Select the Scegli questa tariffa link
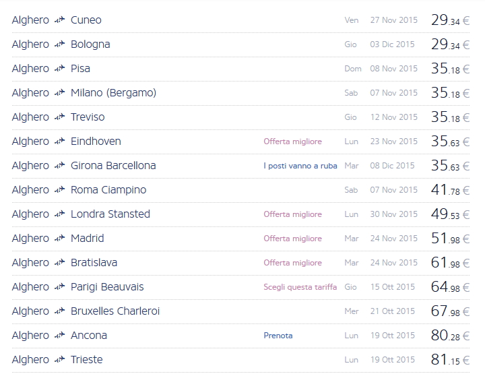485x374 pixels. click(x=300, y=287)
